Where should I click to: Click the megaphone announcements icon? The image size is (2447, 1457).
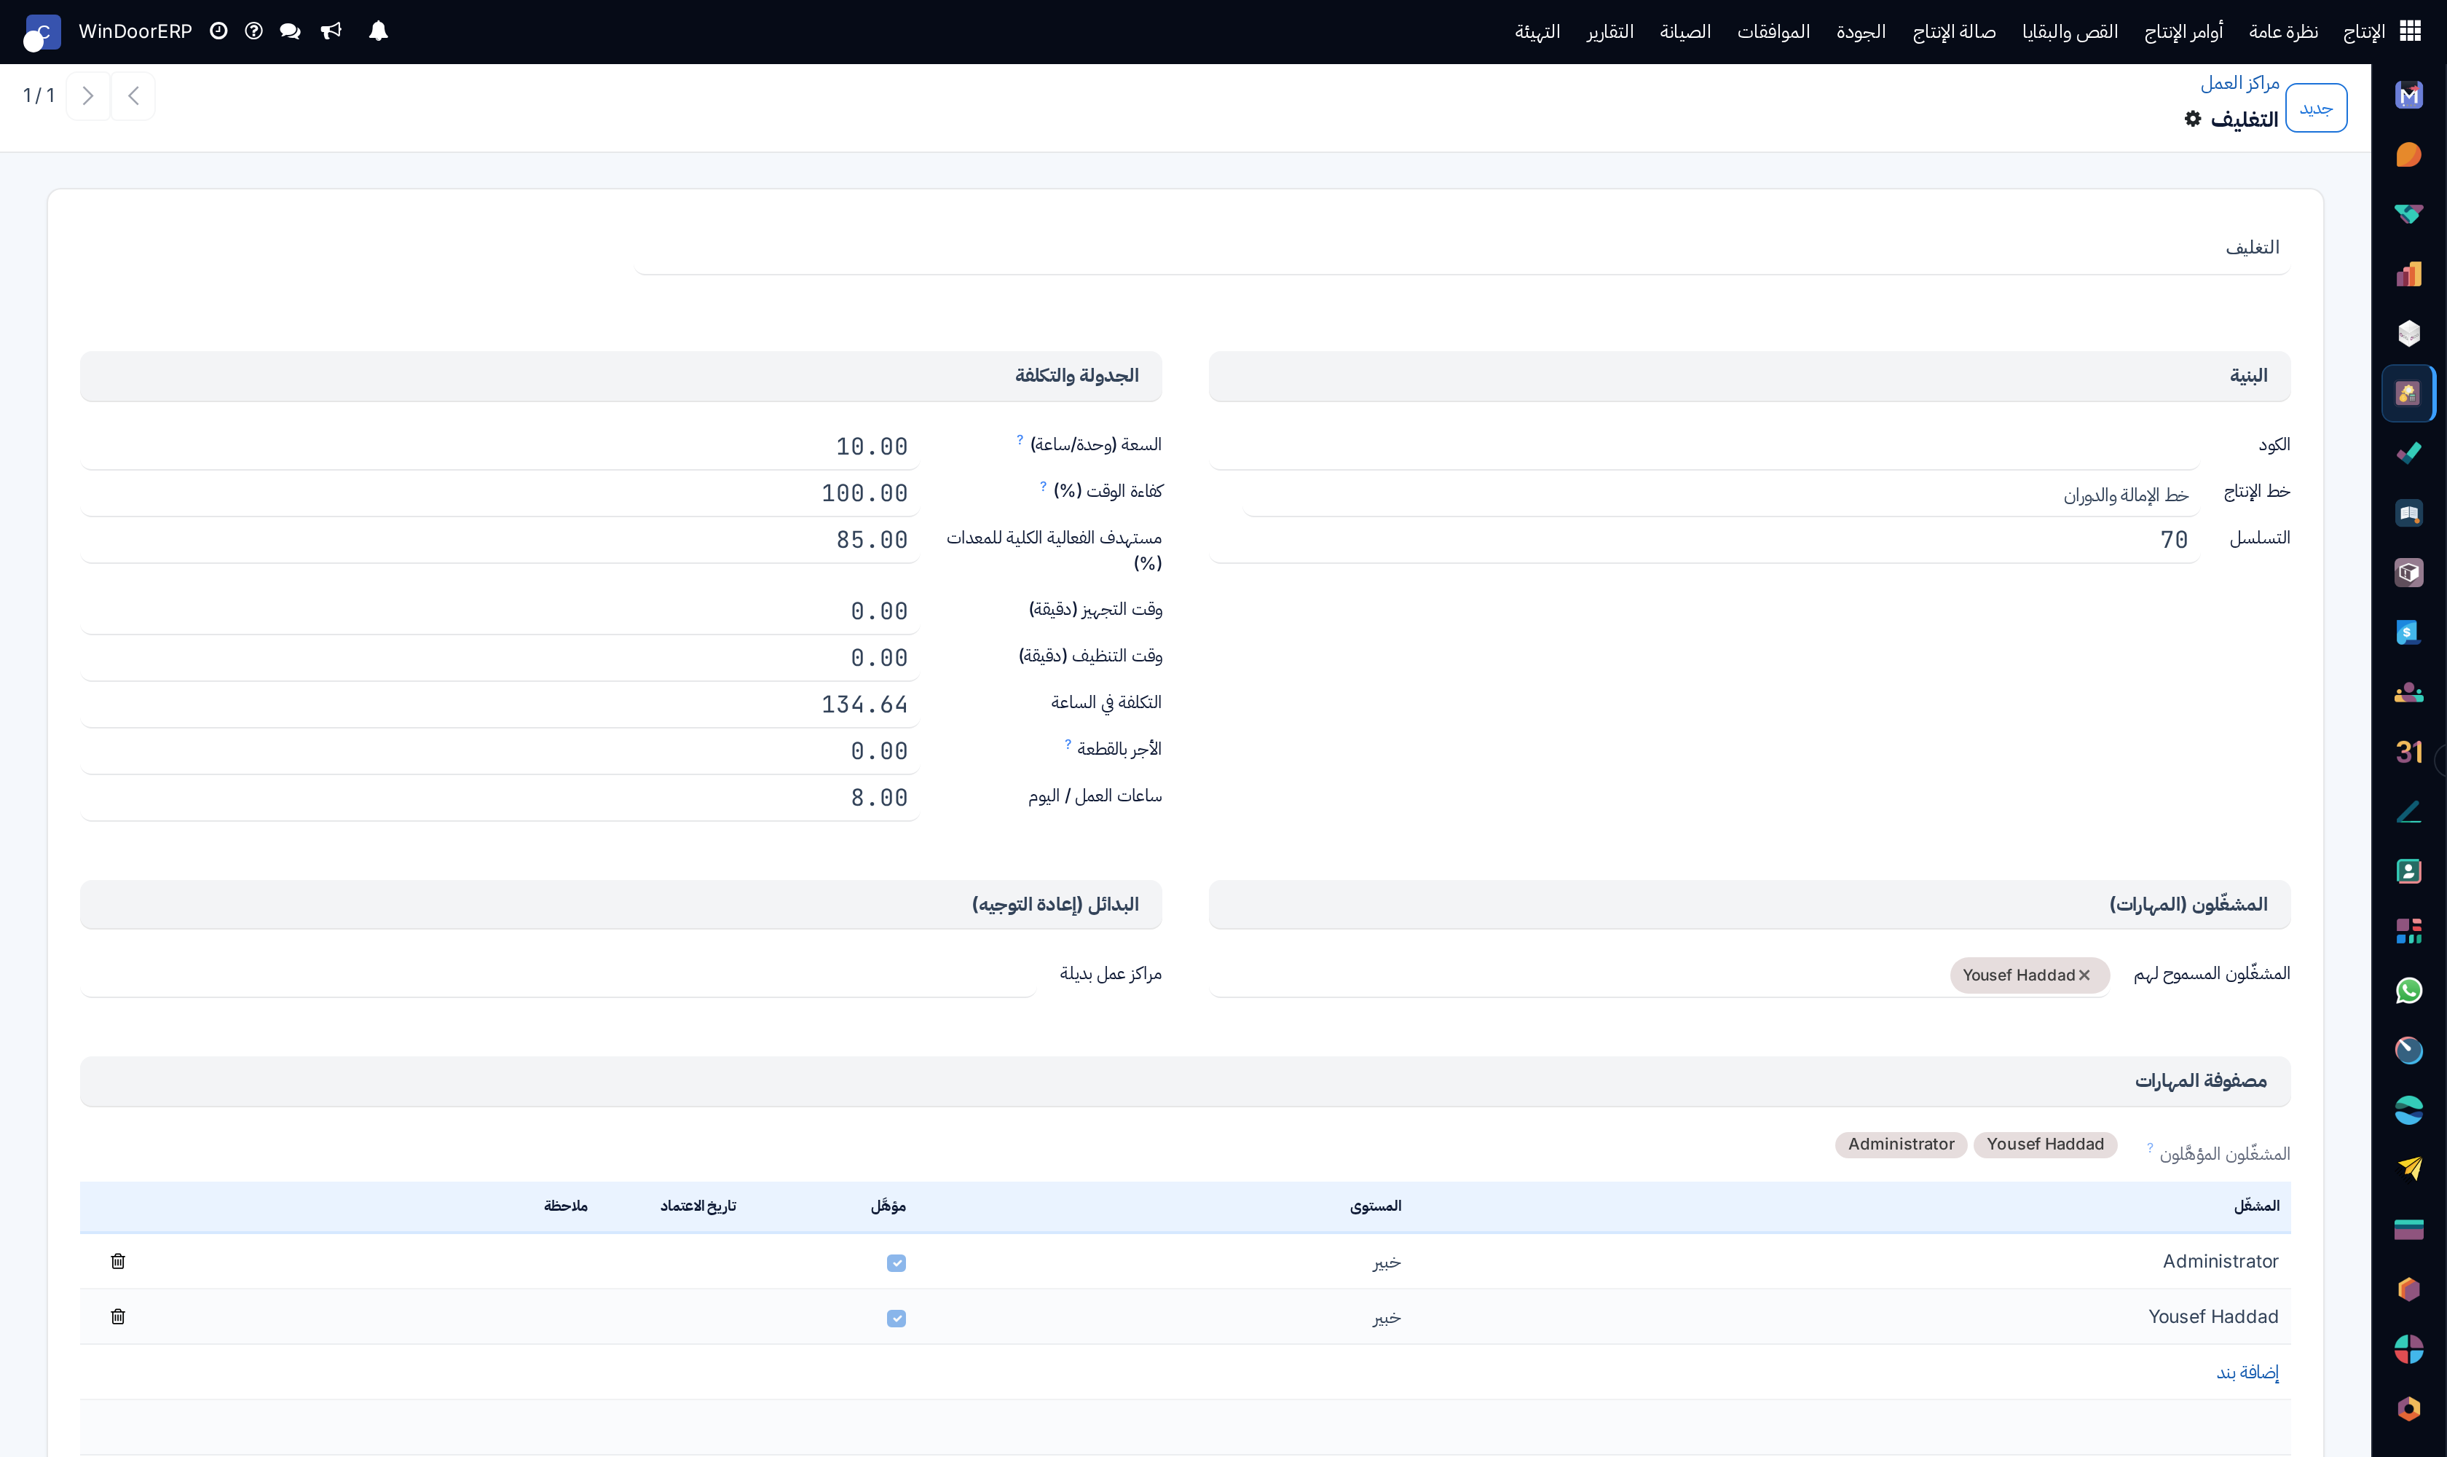(x=332, y=31)
